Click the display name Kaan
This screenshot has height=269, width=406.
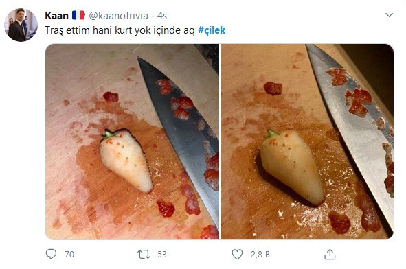56,16
